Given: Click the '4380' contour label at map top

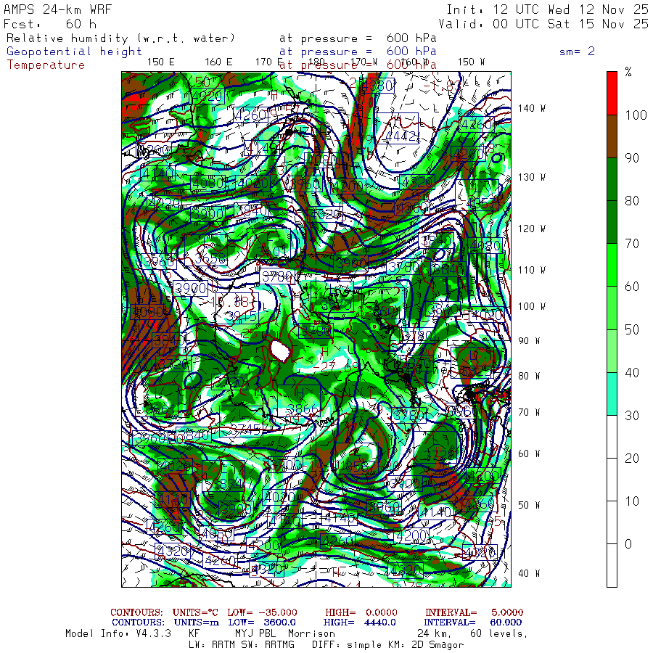Looking at the screenshot, I should tap(377, 86).
